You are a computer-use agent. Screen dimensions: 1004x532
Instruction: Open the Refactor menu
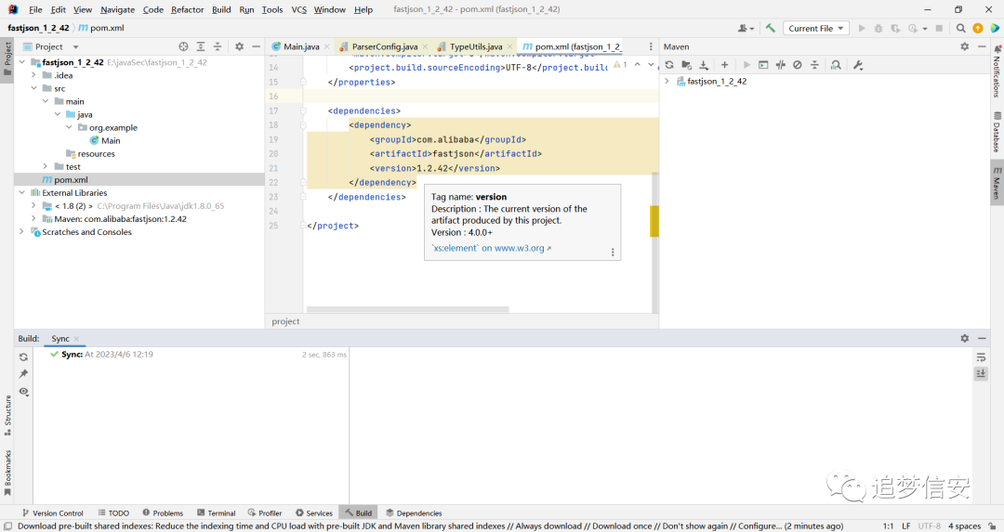tap(187, 9)
